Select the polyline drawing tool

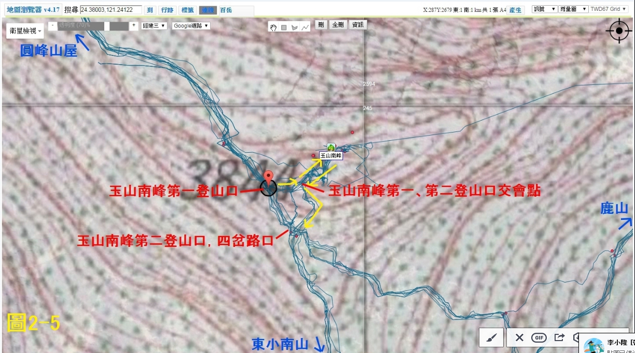click(x=305, y=27)
